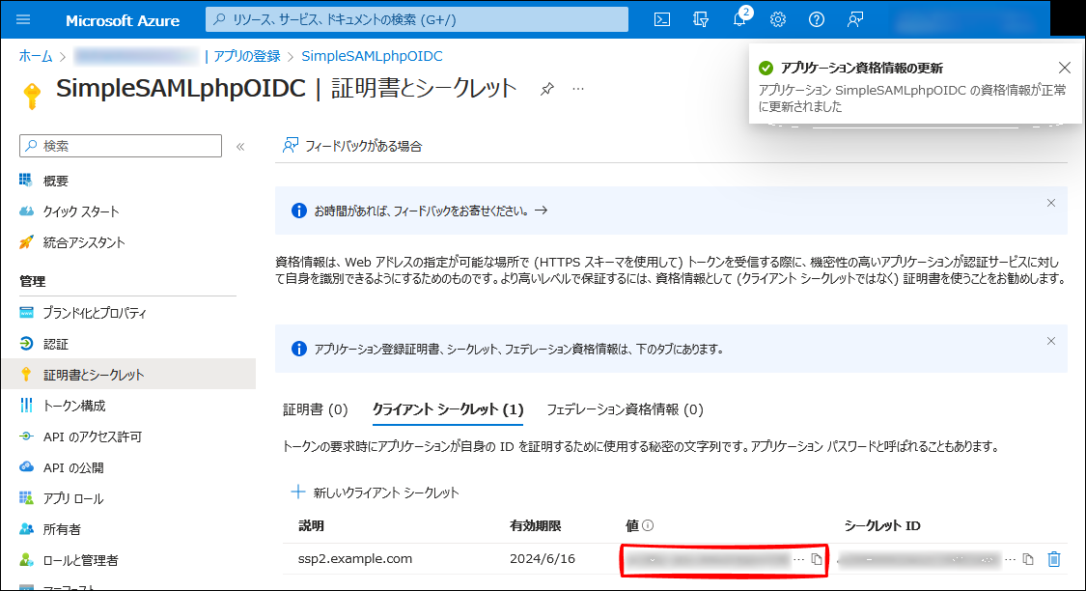
Task: Go to ホーム breadcrumb link
Action: (36, 56)
